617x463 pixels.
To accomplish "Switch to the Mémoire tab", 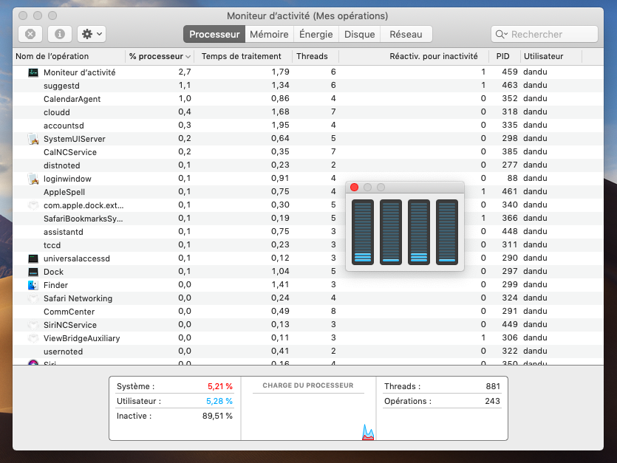I will [269, 34].
